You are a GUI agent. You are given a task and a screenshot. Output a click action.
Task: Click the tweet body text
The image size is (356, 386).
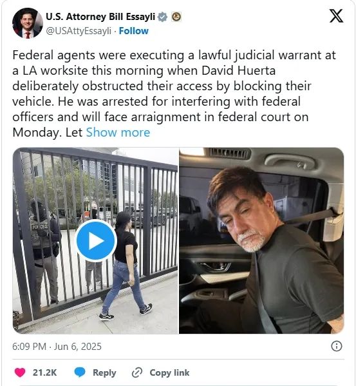pyautogui.click(x=174, y=93)
